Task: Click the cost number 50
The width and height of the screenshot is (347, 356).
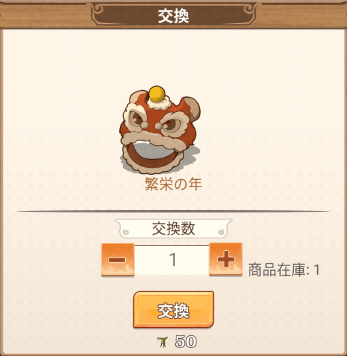Action: tap(185, 341)
